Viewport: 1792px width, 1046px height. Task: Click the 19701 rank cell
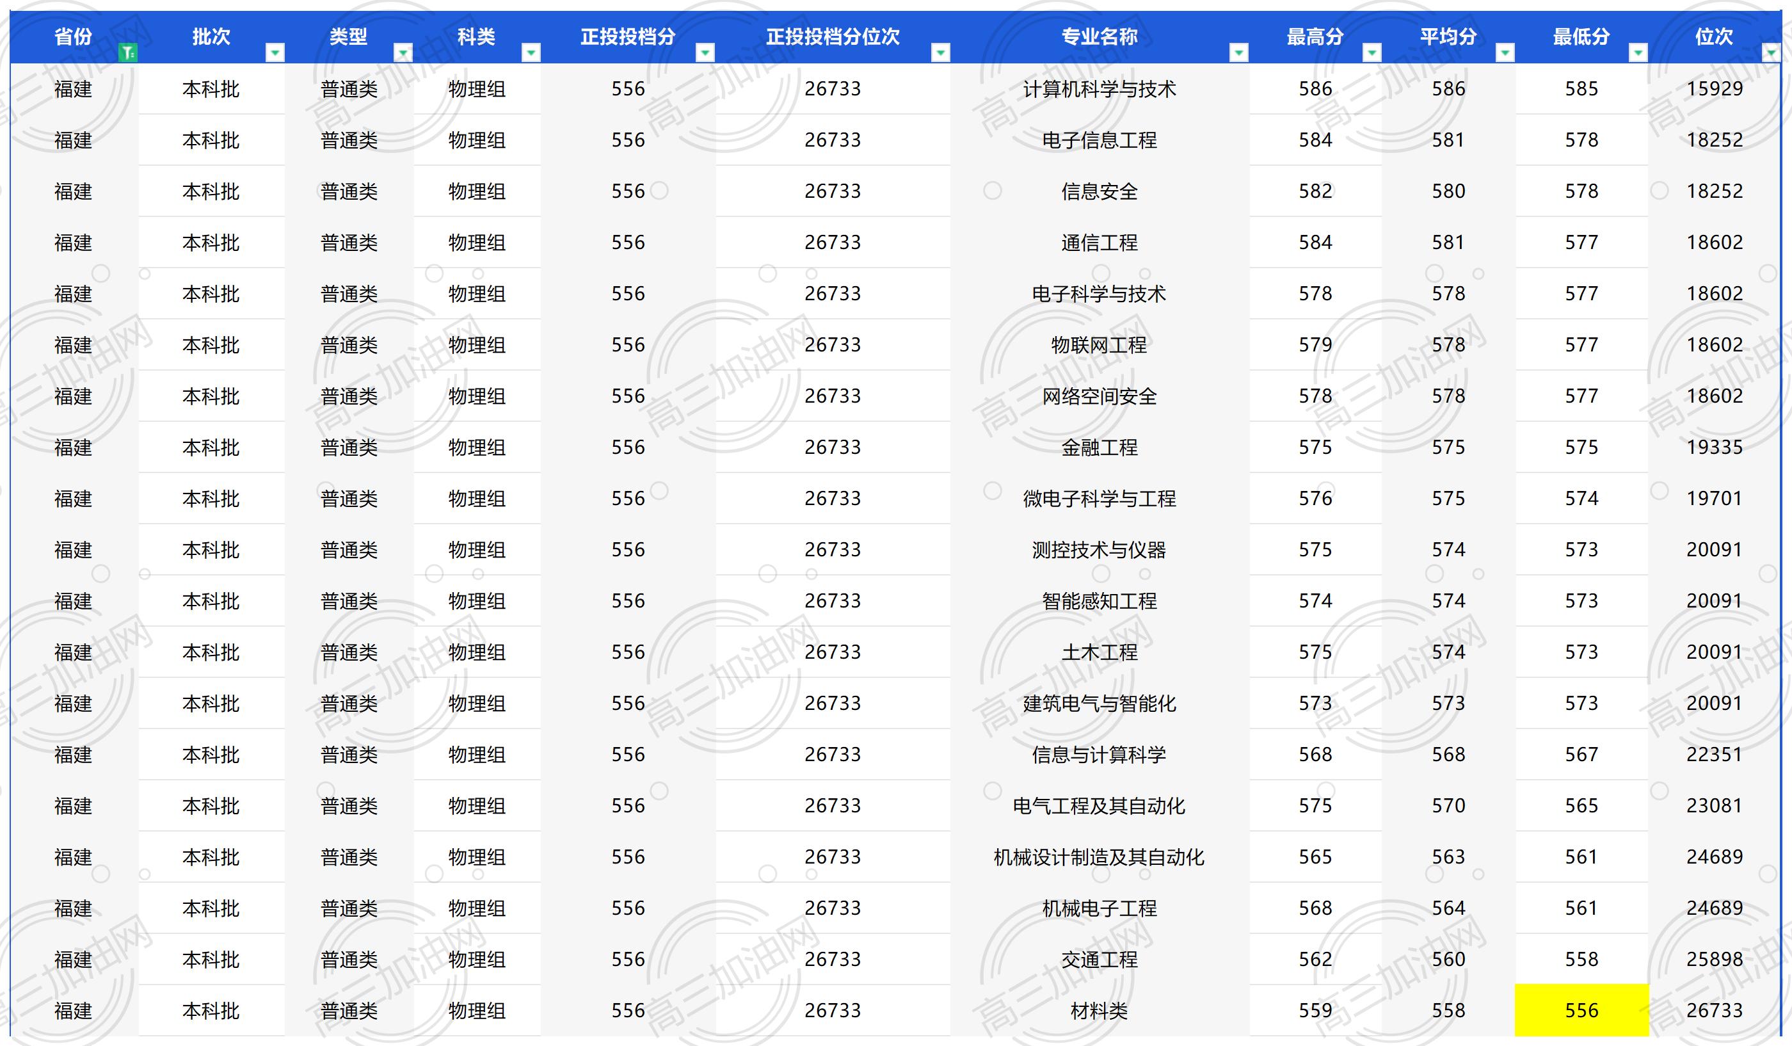click(x=1715, y=499)
